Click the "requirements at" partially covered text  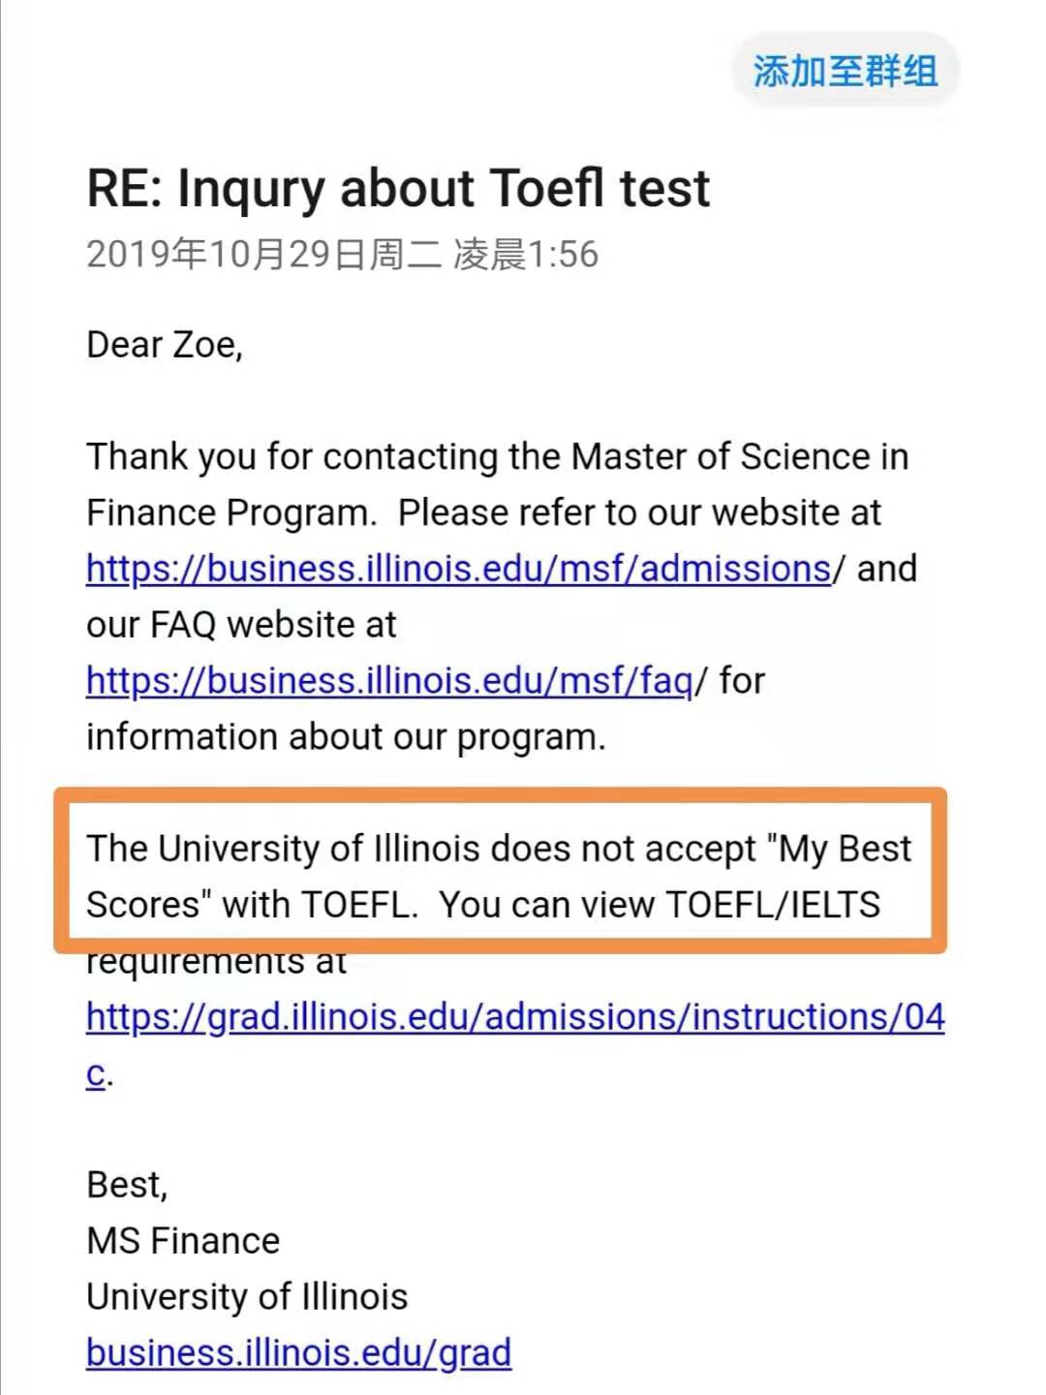click(216, 964)
